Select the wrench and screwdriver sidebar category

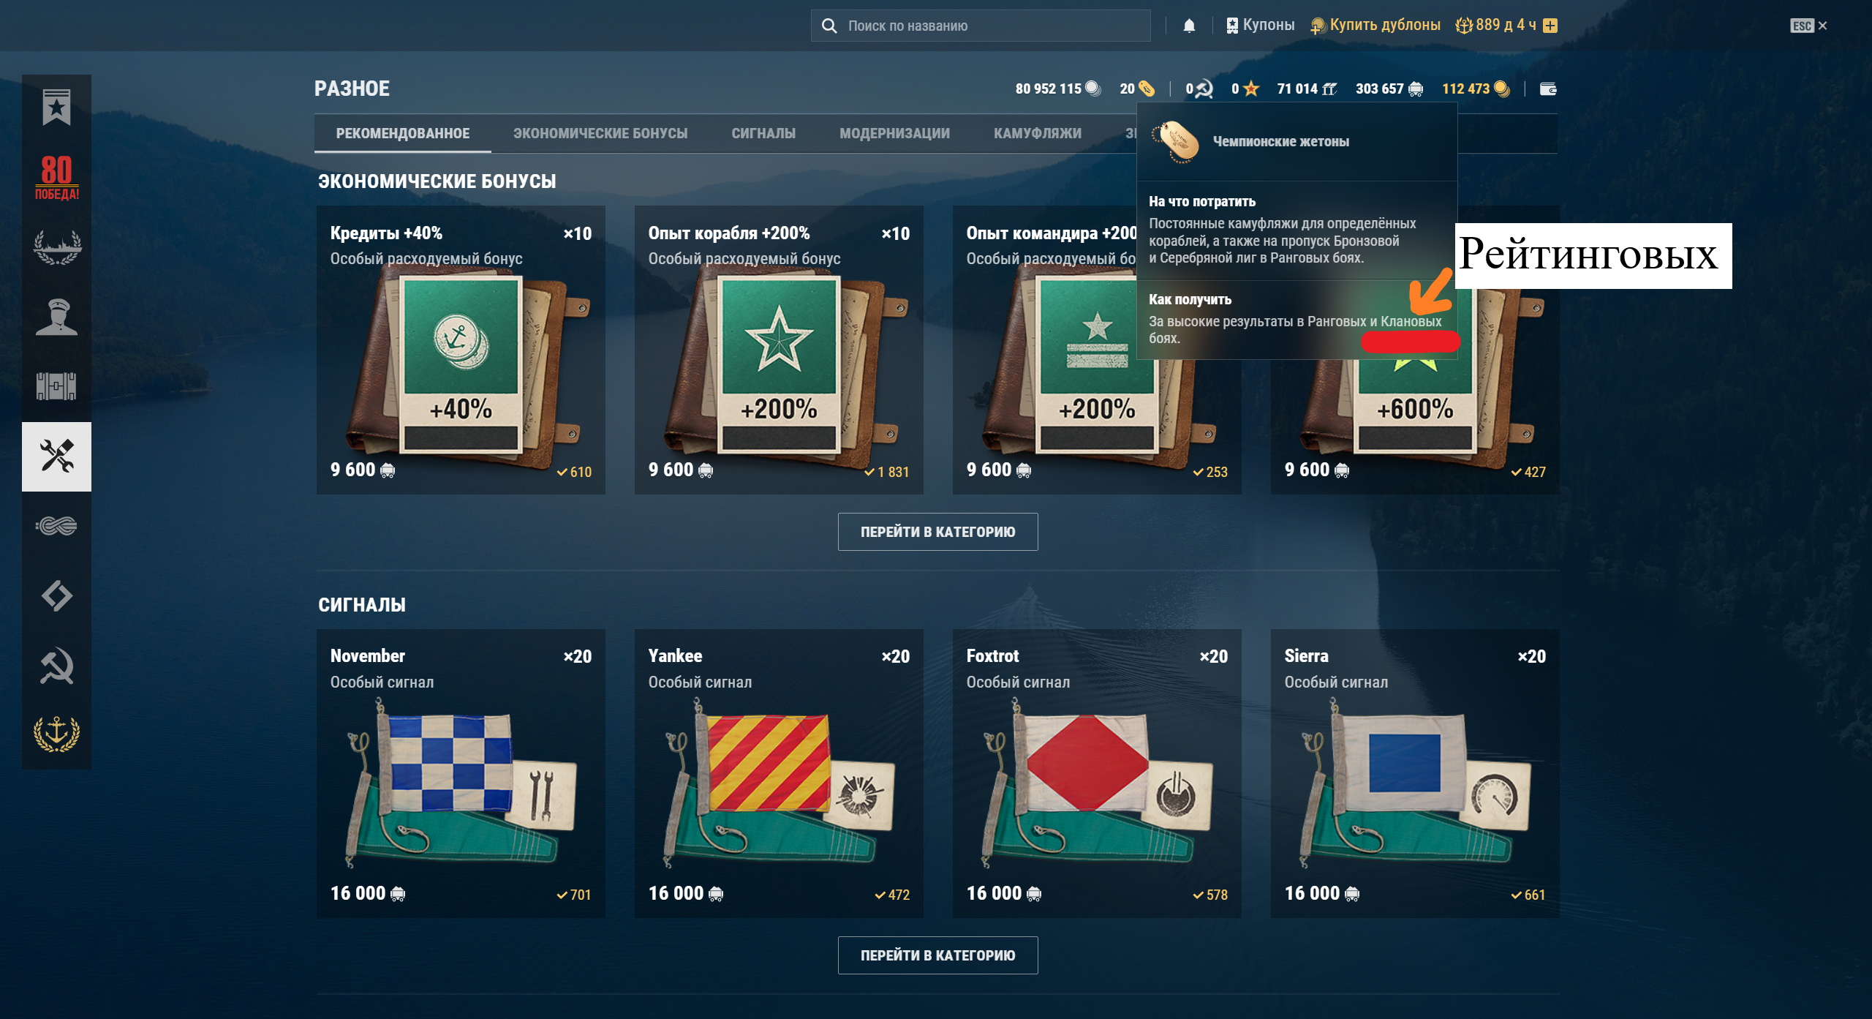56,456
